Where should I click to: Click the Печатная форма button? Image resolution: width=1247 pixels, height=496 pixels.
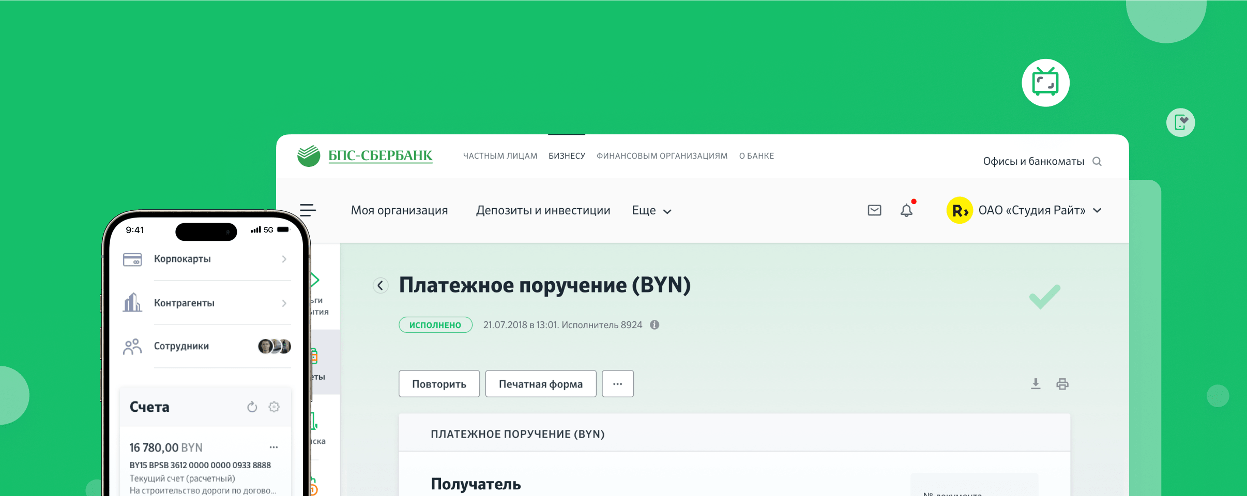coord(540,384)
